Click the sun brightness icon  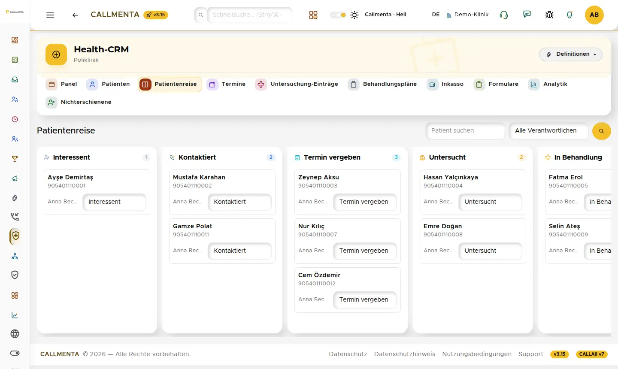[354, 15]
